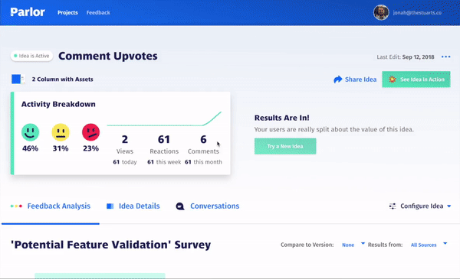The height and width of the screenshot is (279, 460).
Task: Click the red unhappy face reaction
Action: click(x=90, y=132)
